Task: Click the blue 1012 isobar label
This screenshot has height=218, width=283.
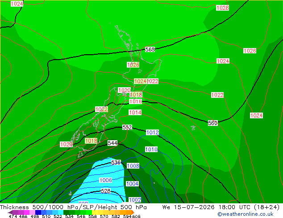Action: pyautogui.click(x=152, y=133)
